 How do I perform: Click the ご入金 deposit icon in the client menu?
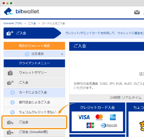(x=10, y=83)
